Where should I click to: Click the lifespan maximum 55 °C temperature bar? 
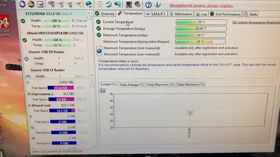[200, 41]
